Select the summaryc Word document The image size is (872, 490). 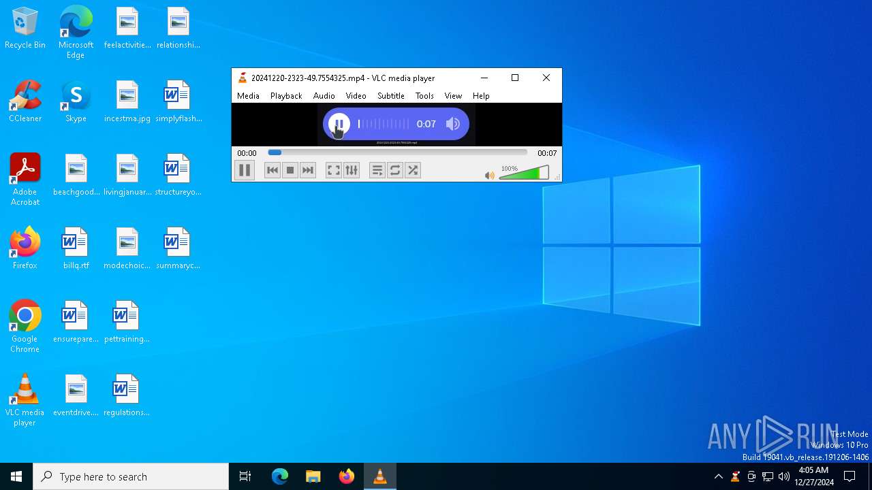coord(178,248)
